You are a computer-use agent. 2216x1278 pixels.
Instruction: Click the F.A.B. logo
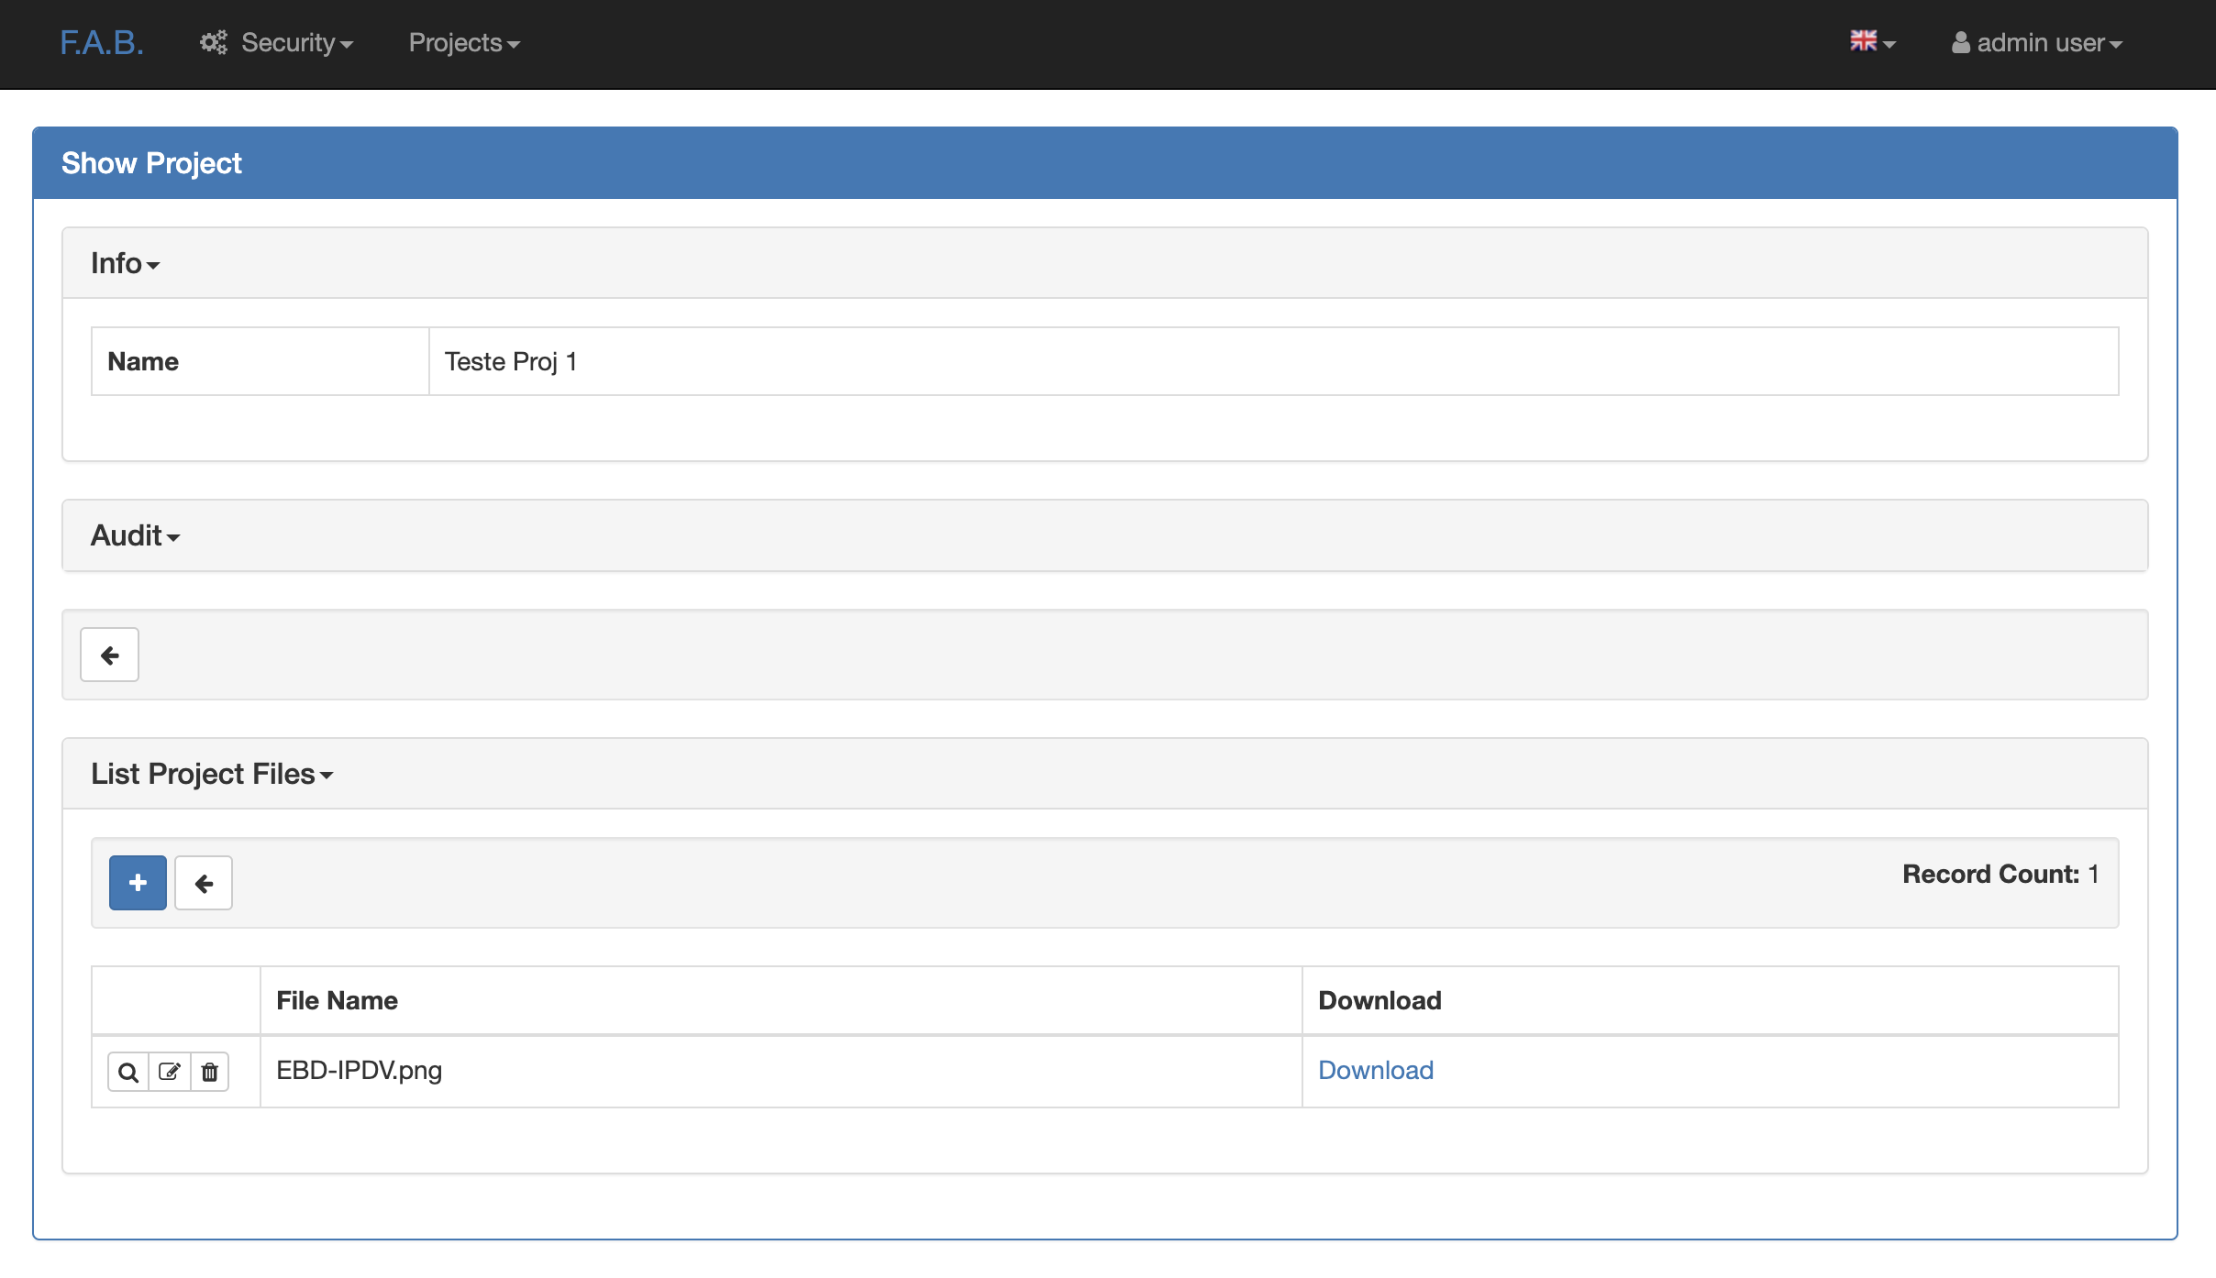tap(101, 41)
